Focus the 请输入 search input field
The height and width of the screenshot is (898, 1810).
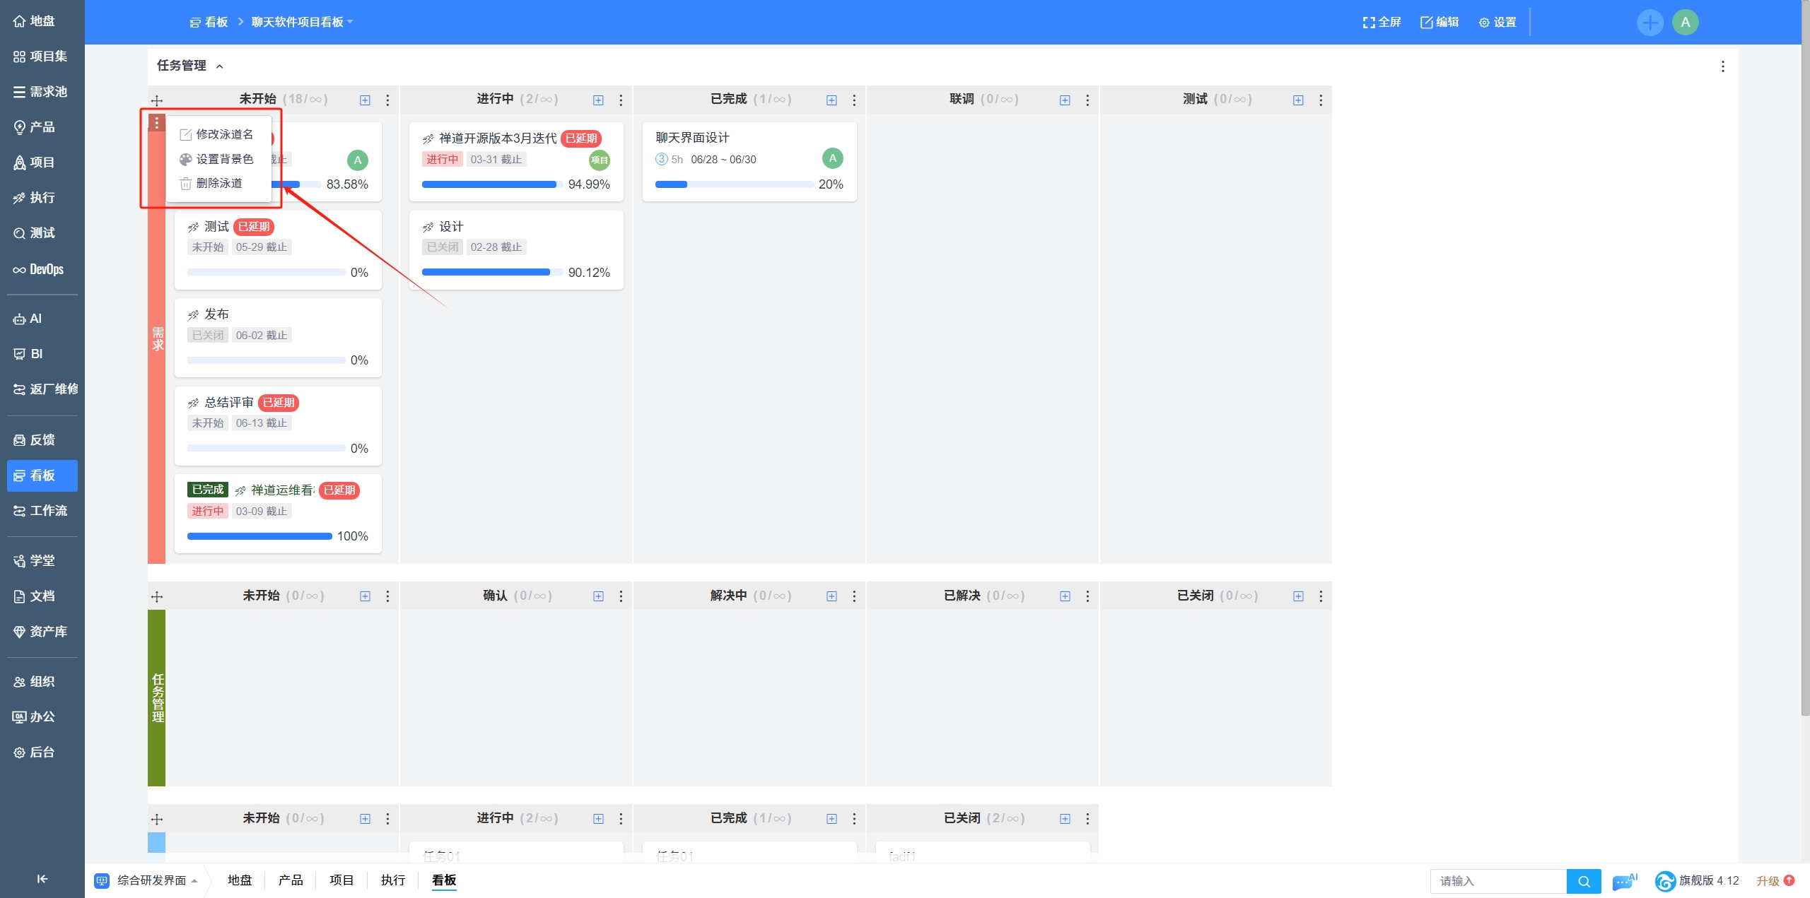[x=1497, y=881]
